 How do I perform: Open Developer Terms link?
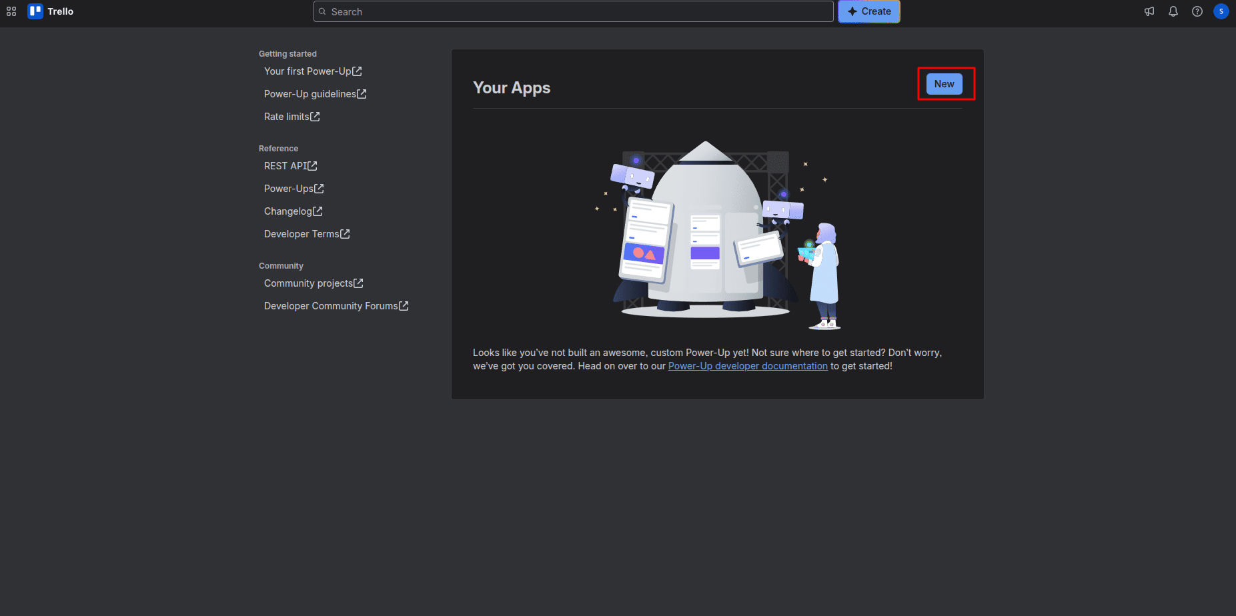coord(307,234)
